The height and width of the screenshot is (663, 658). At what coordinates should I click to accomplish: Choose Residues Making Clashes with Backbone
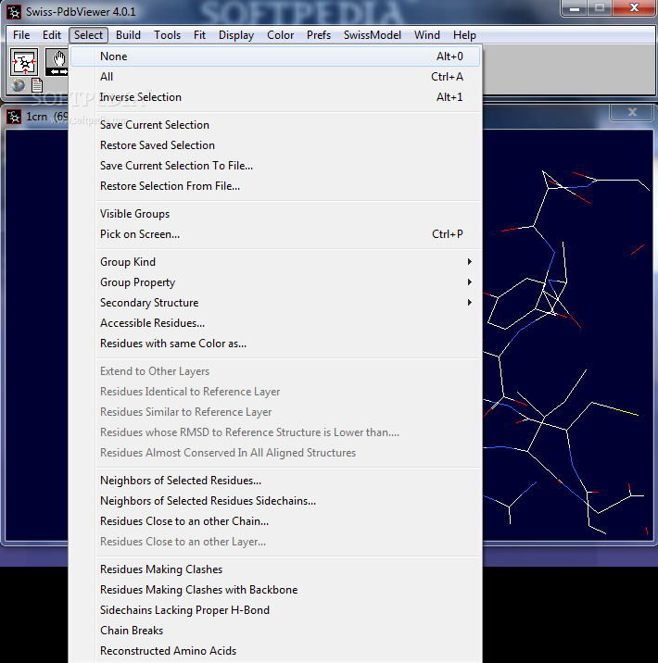tap(275, 589)
